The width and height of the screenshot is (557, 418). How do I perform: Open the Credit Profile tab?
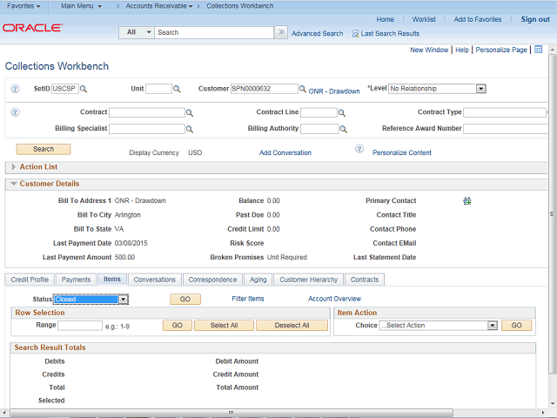point(30,280)
